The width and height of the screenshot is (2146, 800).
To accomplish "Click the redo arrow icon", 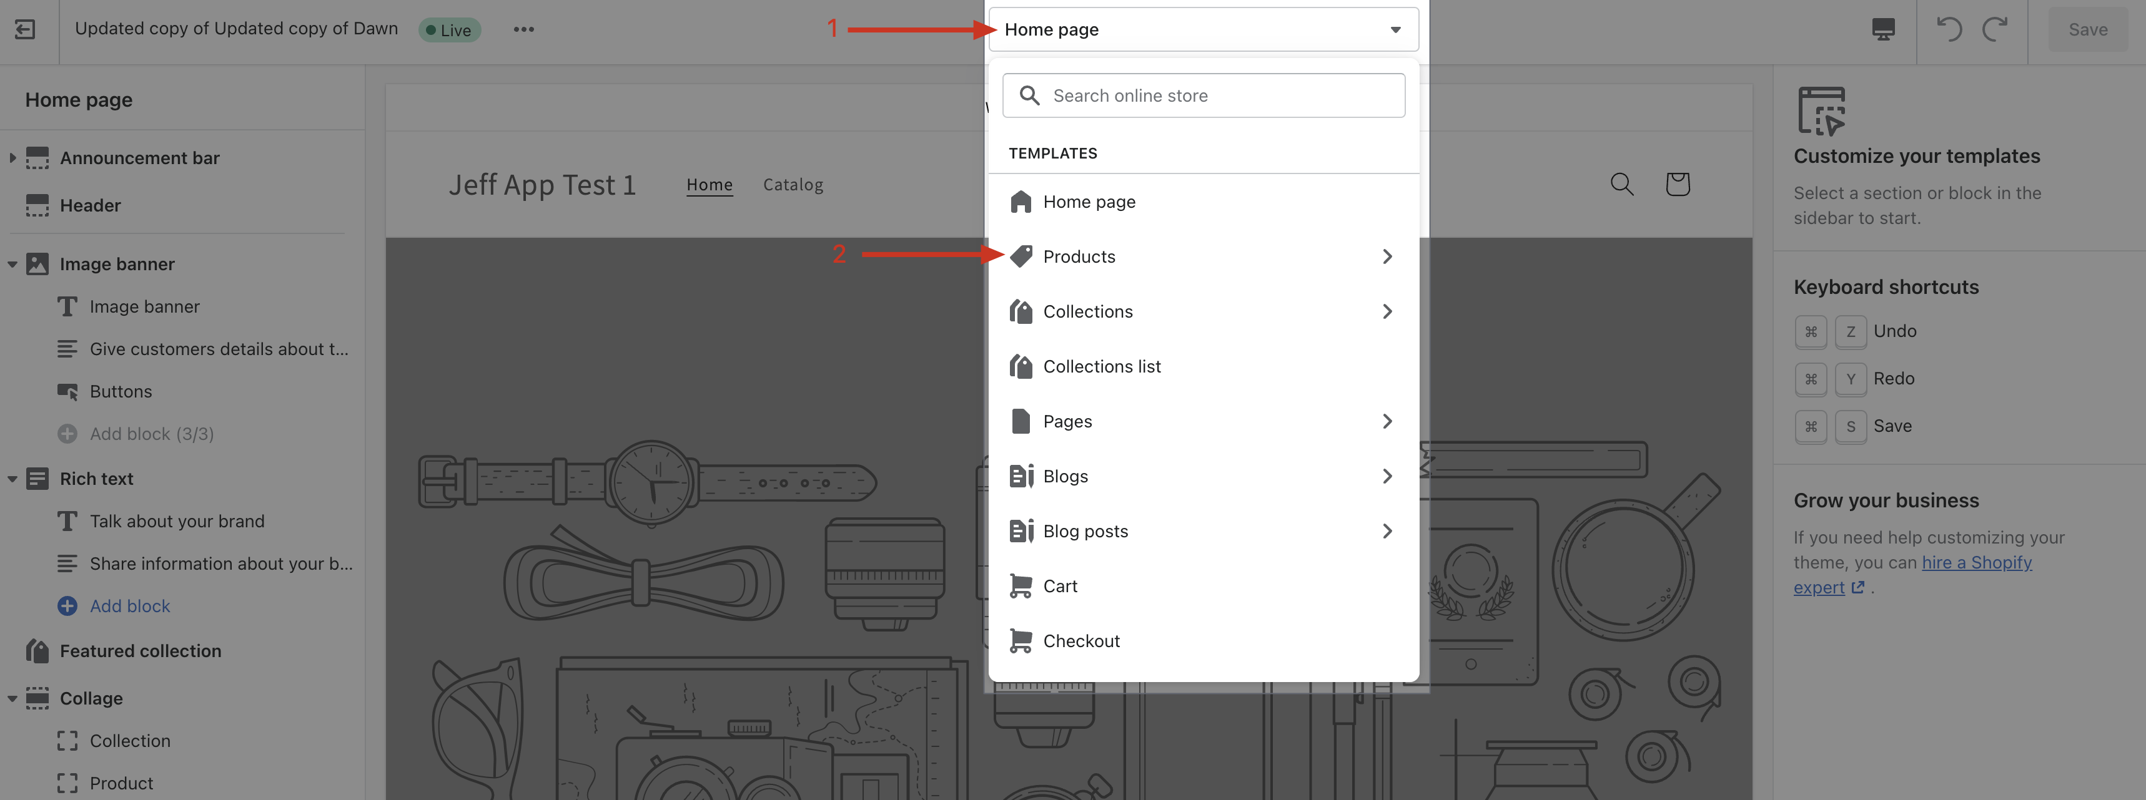I will [x=1994, y=29].
